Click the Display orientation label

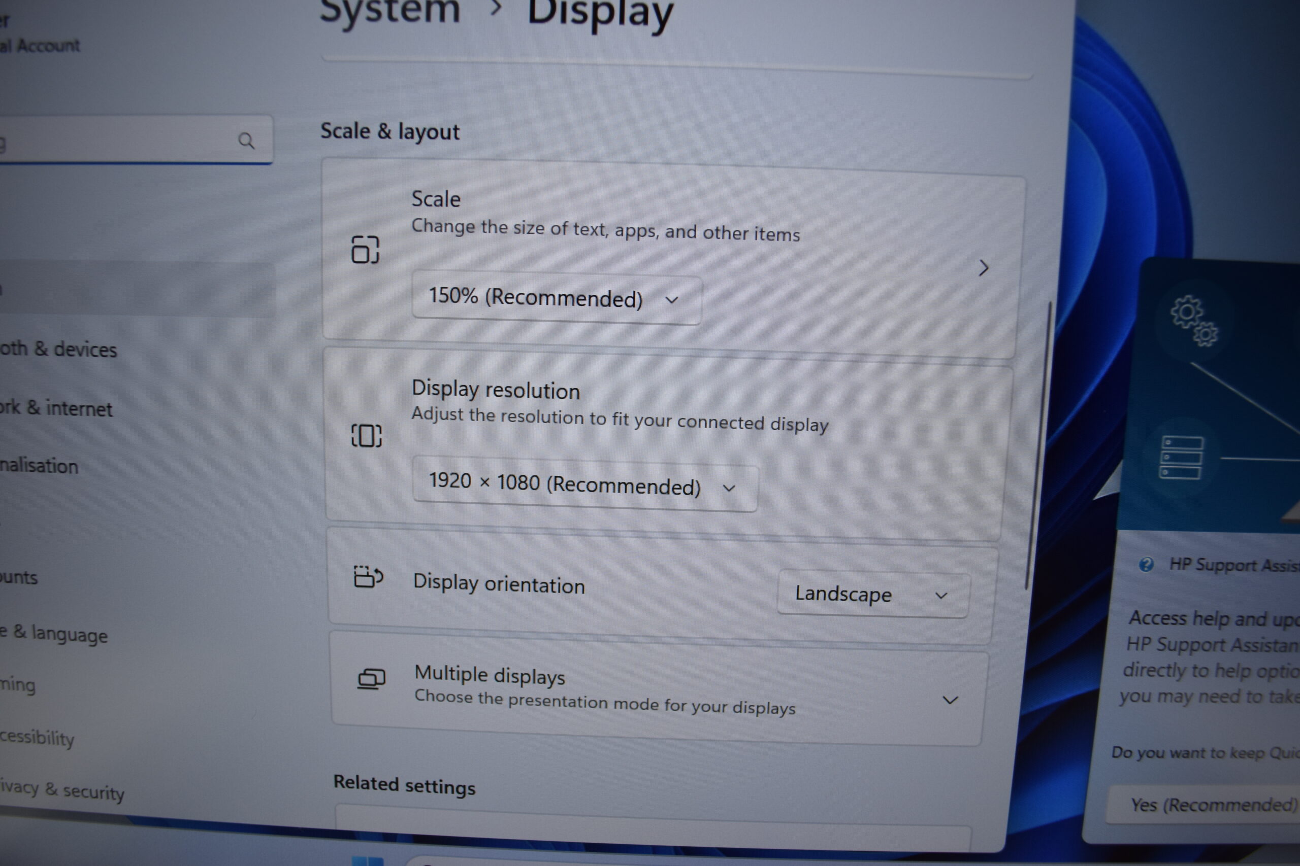click(x=499, y=583)
